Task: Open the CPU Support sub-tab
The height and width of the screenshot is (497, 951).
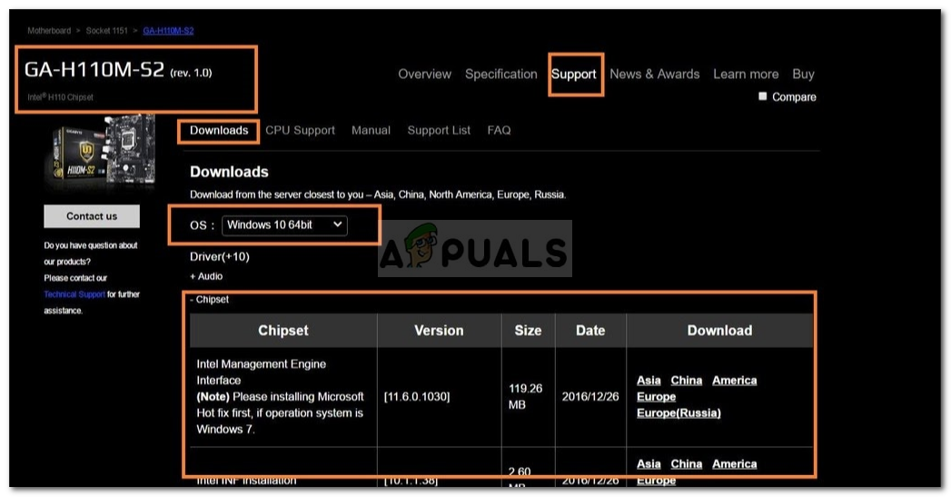Action: click(300, 131)
